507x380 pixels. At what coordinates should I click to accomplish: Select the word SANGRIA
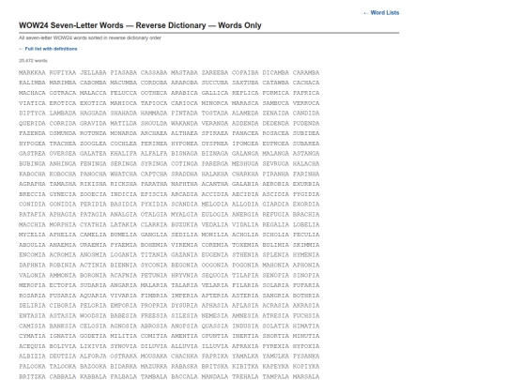[275, 296]
